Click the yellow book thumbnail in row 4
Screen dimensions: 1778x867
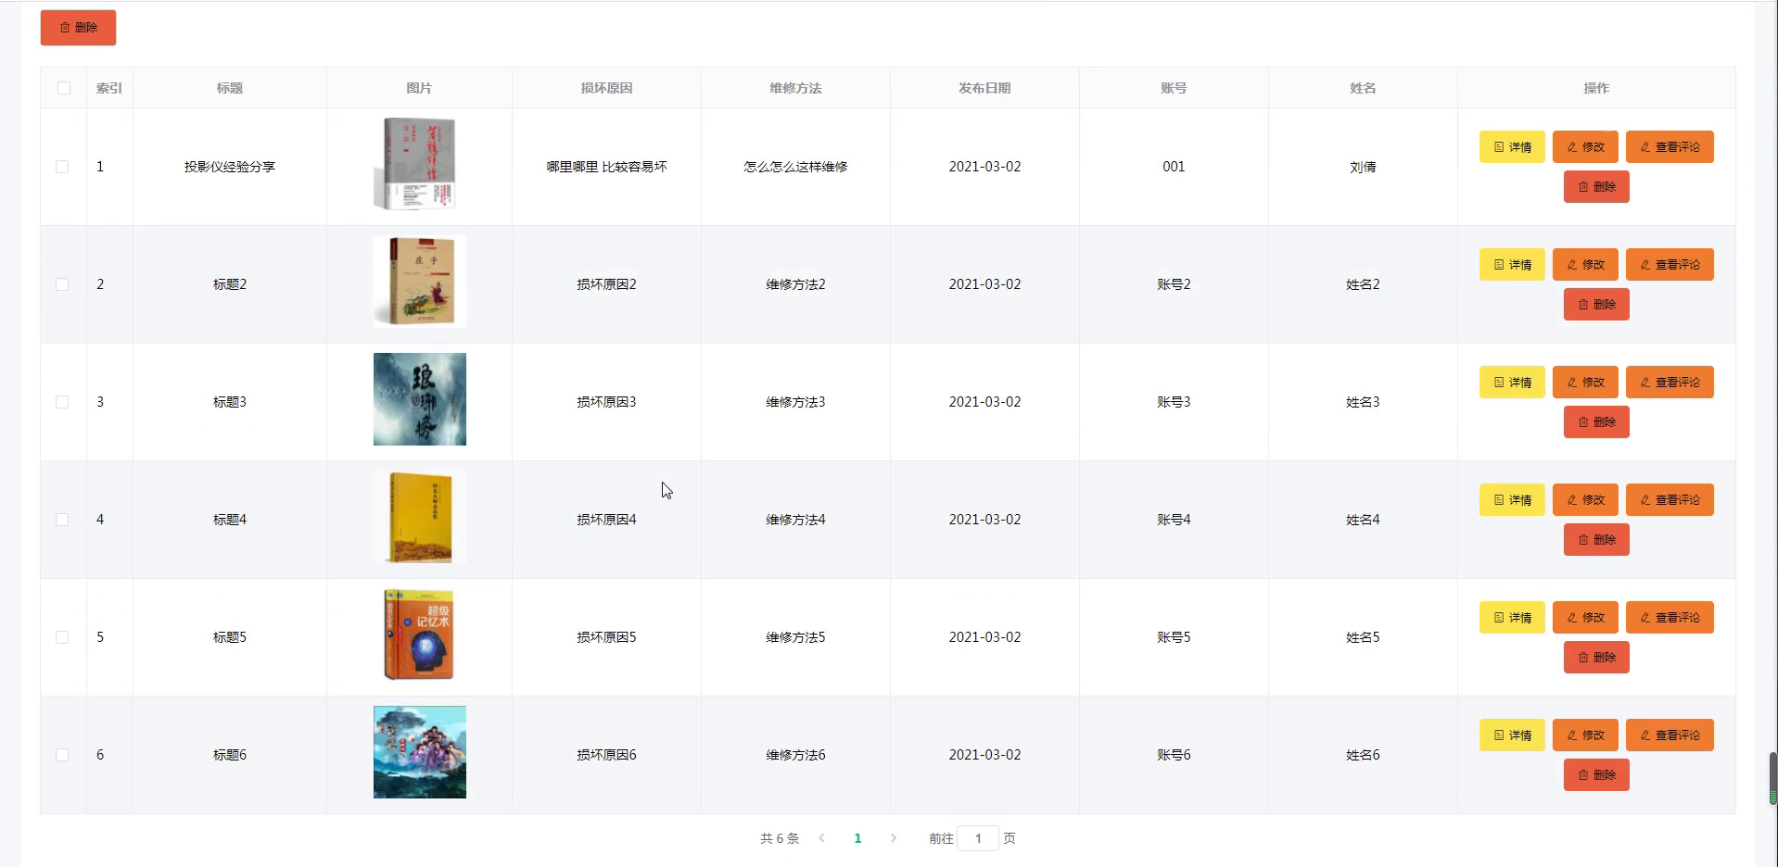pos(419,517)
